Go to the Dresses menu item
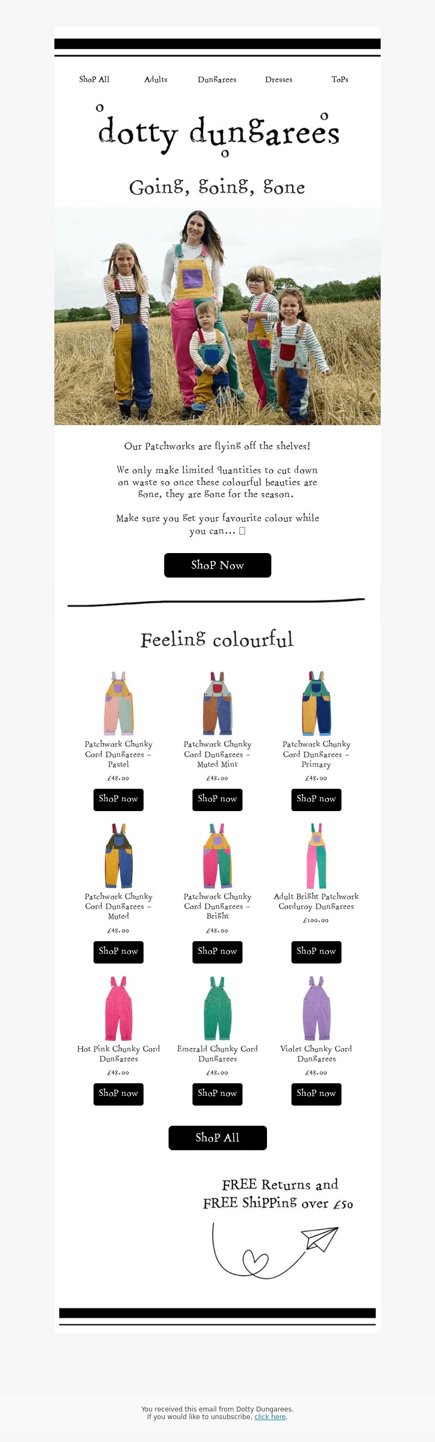This screenshot has height=1442, width=435. 278,79
